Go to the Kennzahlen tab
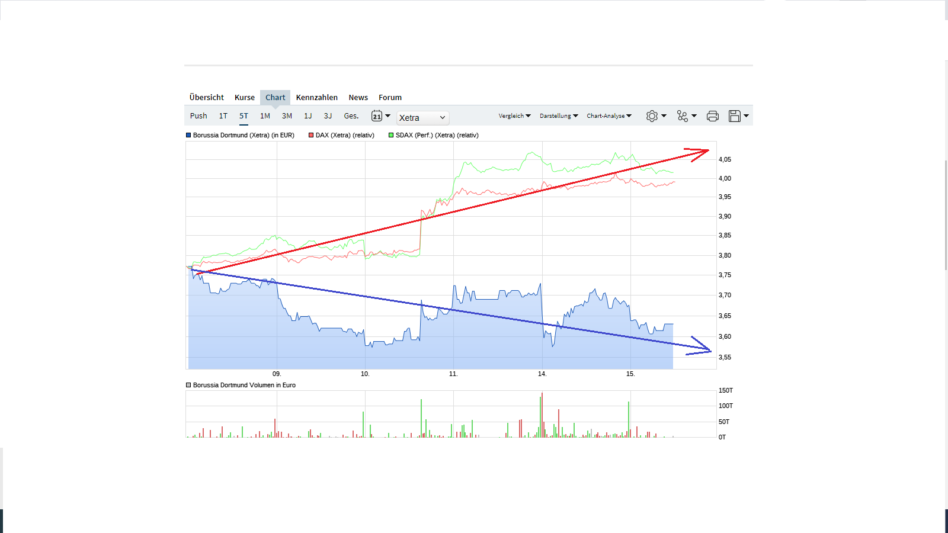Viewport: 948px width, 533px height. (317, 98)
